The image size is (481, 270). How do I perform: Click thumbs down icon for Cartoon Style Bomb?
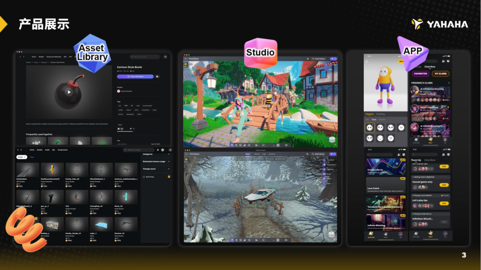point(131,129)
